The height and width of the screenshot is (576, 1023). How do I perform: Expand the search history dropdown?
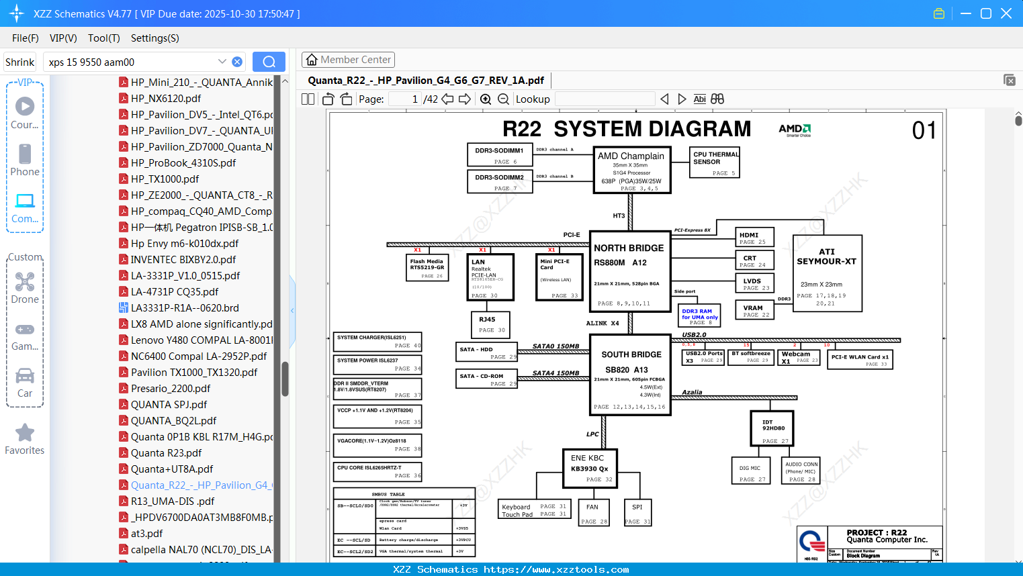tap(222, 62)
